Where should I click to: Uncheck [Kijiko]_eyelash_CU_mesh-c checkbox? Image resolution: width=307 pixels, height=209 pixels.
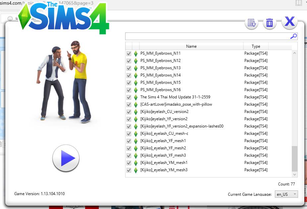pyautogui.click(x=129, y=133)
